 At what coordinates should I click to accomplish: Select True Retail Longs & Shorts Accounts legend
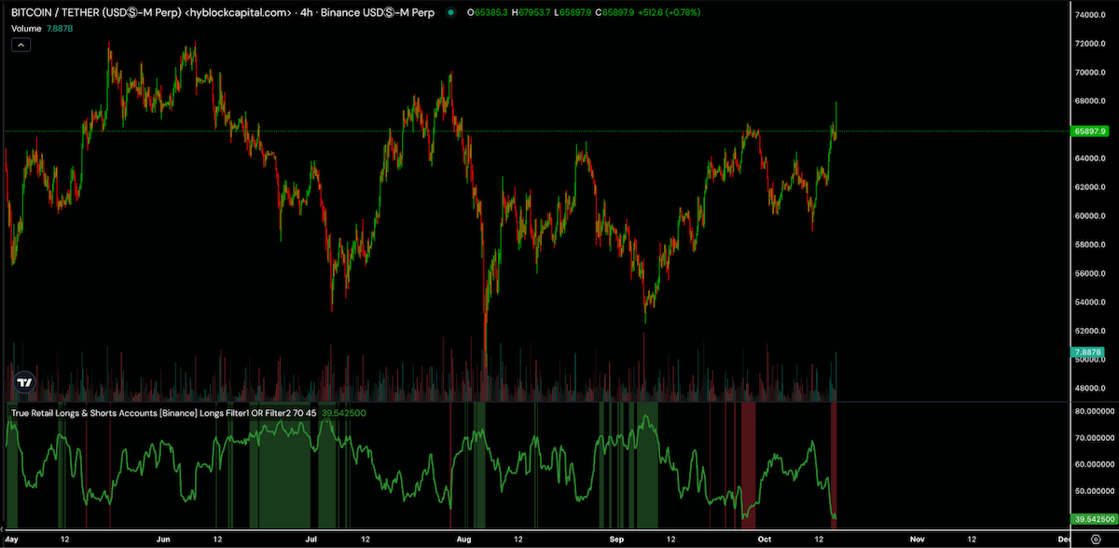[162, 412]
